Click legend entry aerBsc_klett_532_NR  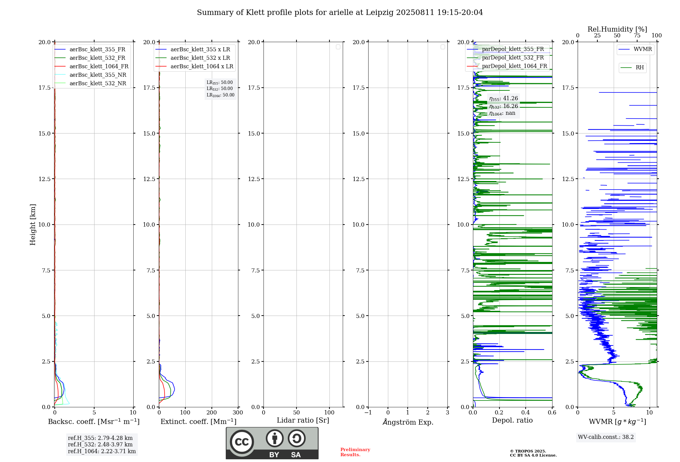pyautogui.click(x=98, y=83)
